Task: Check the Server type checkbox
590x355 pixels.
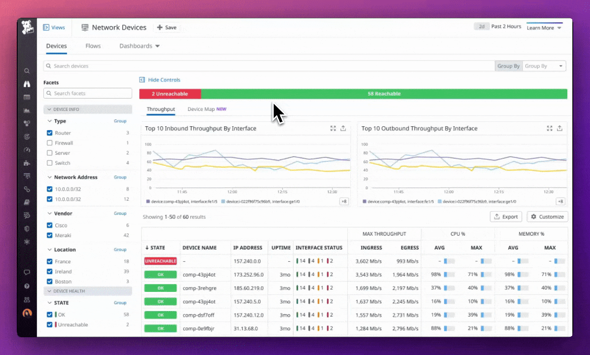Action: [x=49, y=153]
